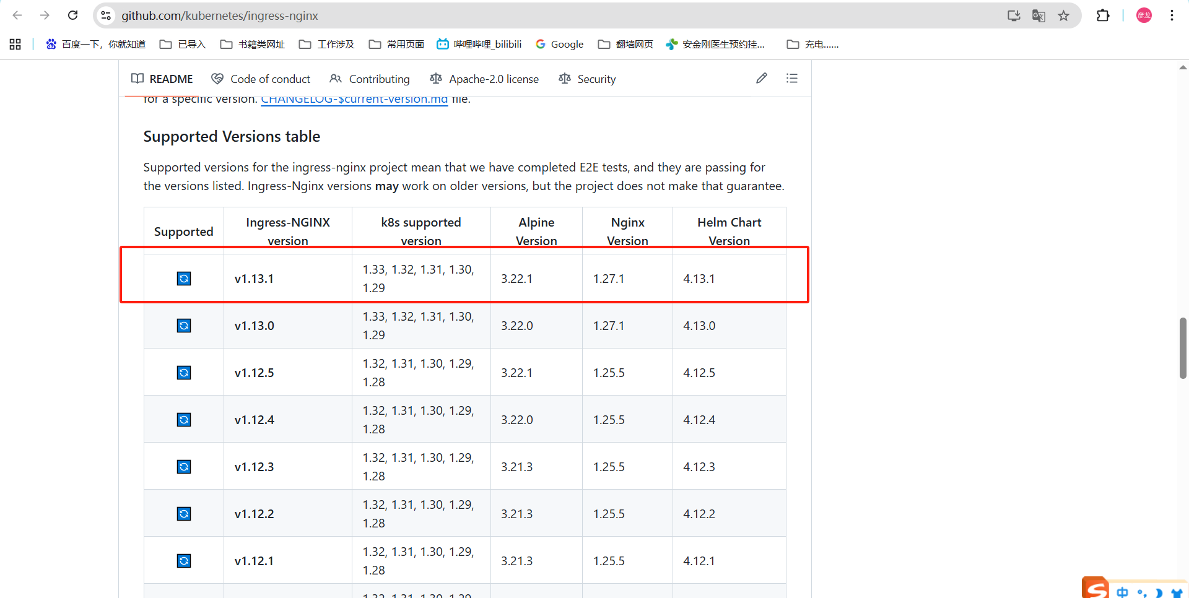Image resolution: width=1189 pixels, height=598 pixels.
Task: Open the apps grid in bookmarks bar
Action: coord(15,44)
